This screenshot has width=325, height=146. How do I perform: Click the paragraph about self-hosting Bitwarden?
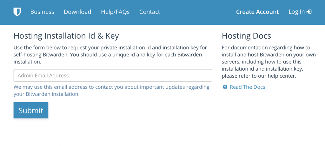(x=110, y=55)
